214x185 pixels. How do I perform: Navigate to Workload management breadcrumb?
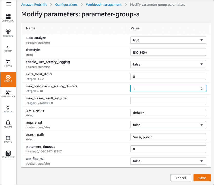click(104, 5)
